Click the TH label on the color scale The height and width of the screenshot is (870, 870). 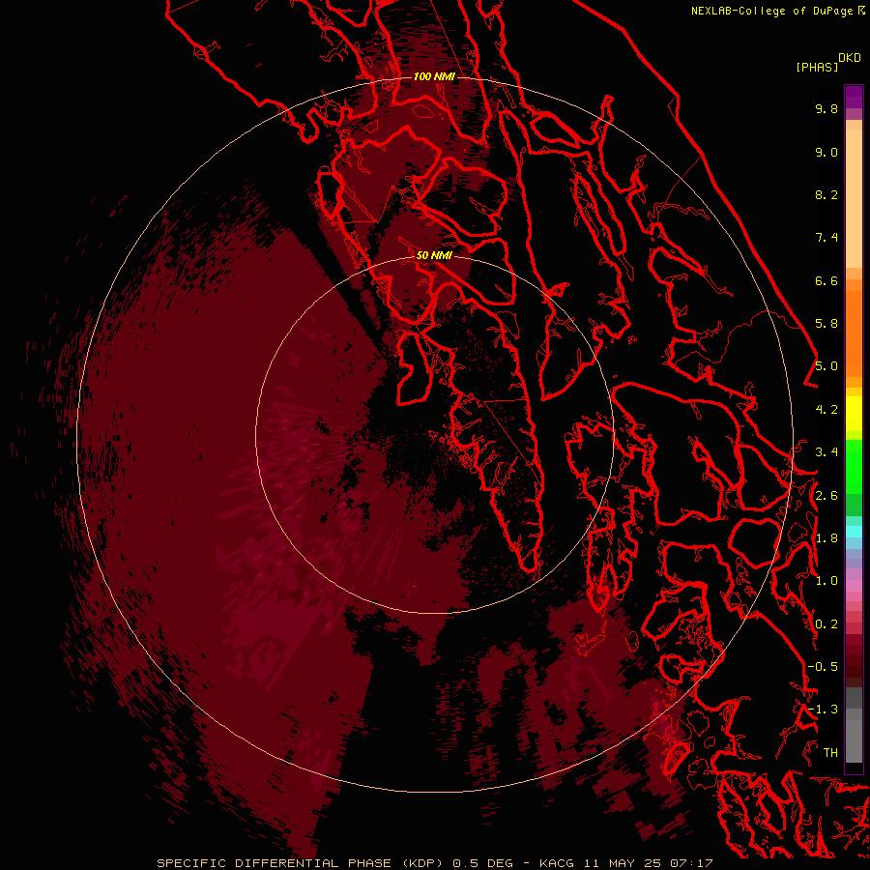click(x=830, y=753)
